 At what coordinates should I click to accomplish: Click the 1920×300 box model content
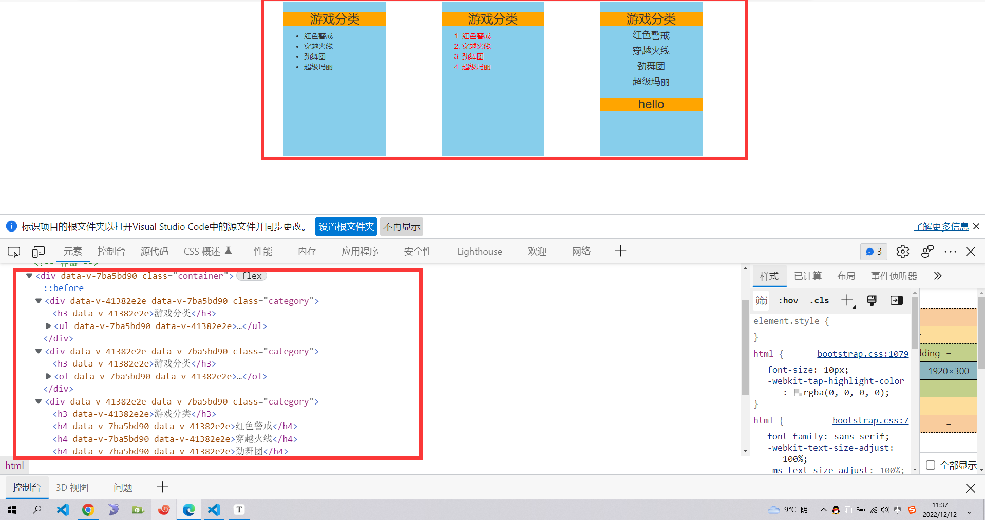949,371
